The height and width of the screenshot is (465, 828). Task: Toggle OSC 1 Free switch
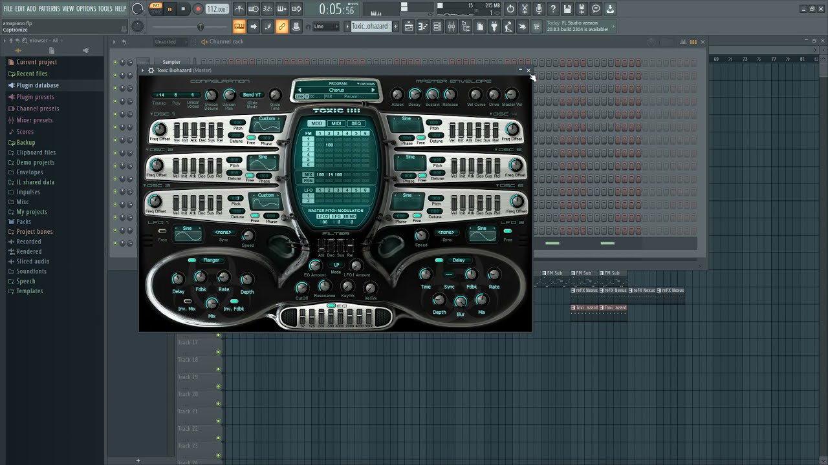(251, 137)
